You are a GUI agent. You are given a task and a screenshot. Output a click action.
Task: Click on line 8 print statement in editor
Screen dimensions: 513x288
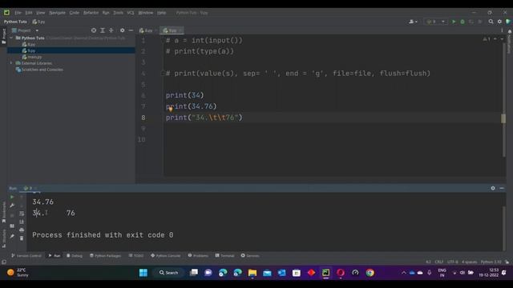(204, 118)
